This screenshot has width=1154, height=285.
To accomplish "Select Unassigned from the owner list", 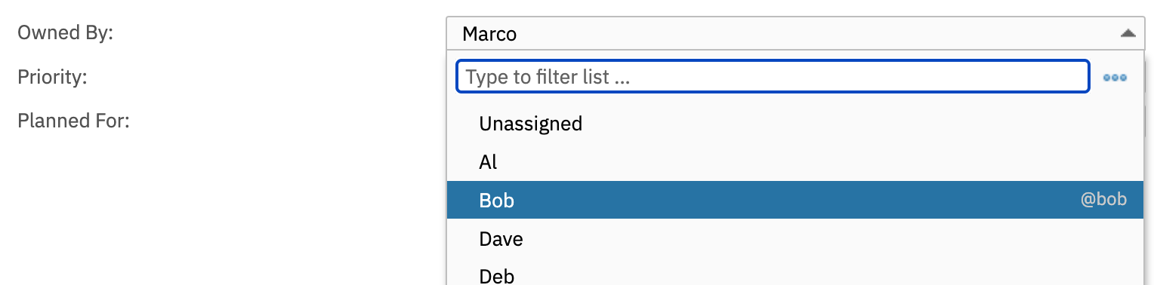I will [x=531, y=124].
